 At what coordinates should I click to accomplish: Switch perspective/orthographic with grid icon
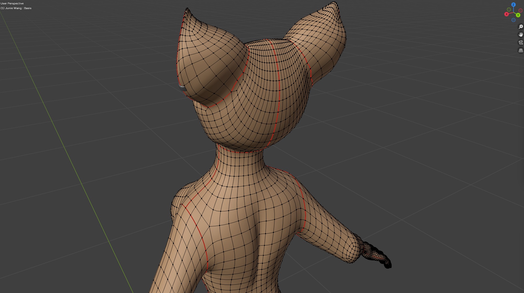tap(521, 50)
